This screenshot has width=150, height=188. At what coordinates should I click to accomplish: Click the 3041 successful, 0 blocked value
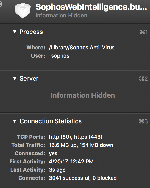point(83,178)
